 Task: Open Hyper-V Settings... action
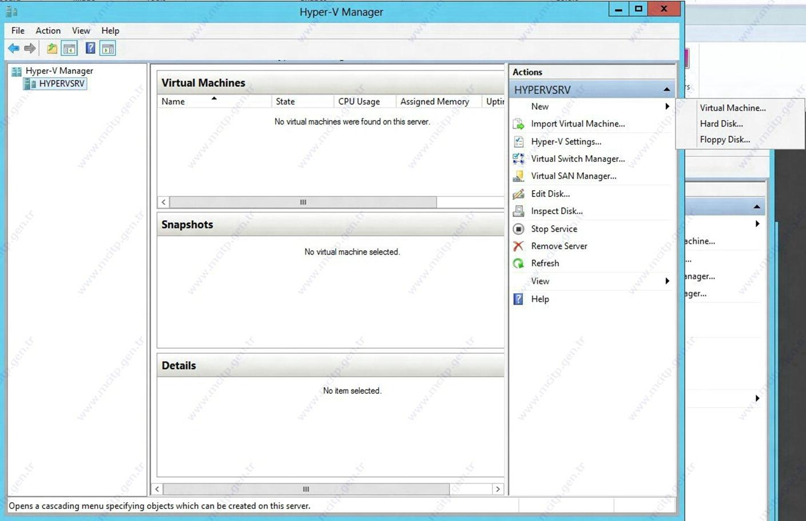(566, 141)
